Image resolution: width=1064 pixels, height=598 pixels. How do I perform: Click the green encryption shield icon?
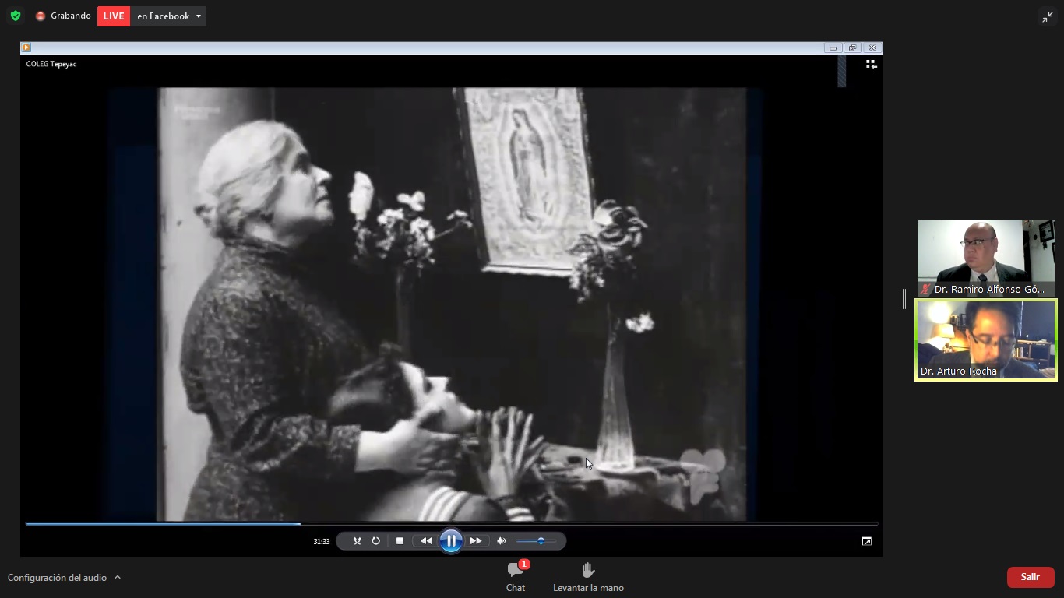point(15,16)
